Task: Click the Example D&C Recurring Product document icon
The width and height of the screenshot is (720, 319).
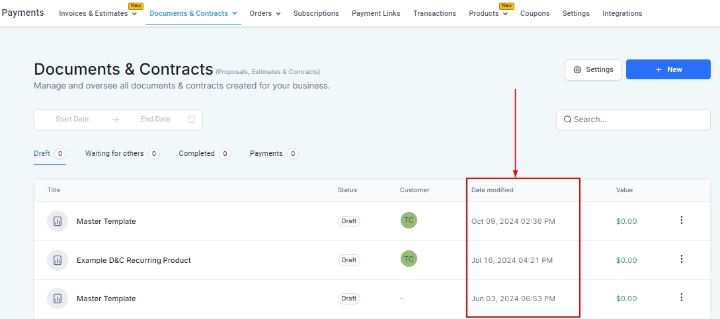Action: pos(57,260)
